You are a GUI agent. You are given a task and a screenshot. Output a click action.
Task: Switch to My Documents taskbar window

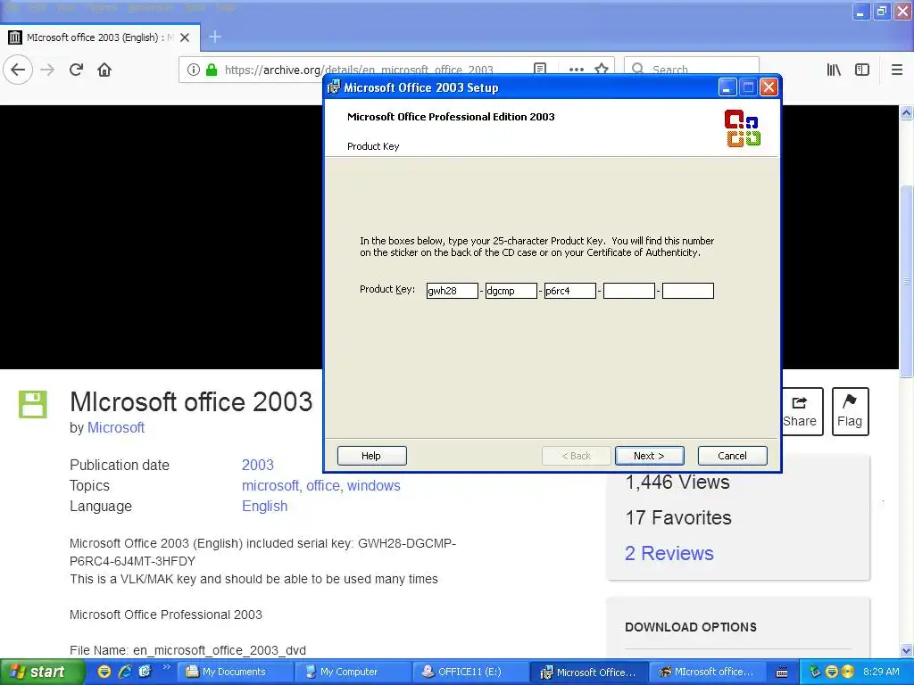click(235, 672)
